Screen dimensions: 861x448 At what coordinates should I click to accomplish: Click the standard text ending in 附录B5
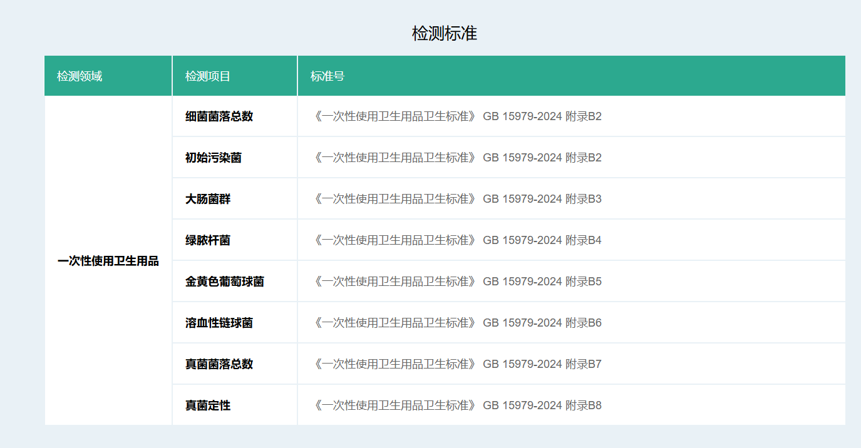pos(457,282)
